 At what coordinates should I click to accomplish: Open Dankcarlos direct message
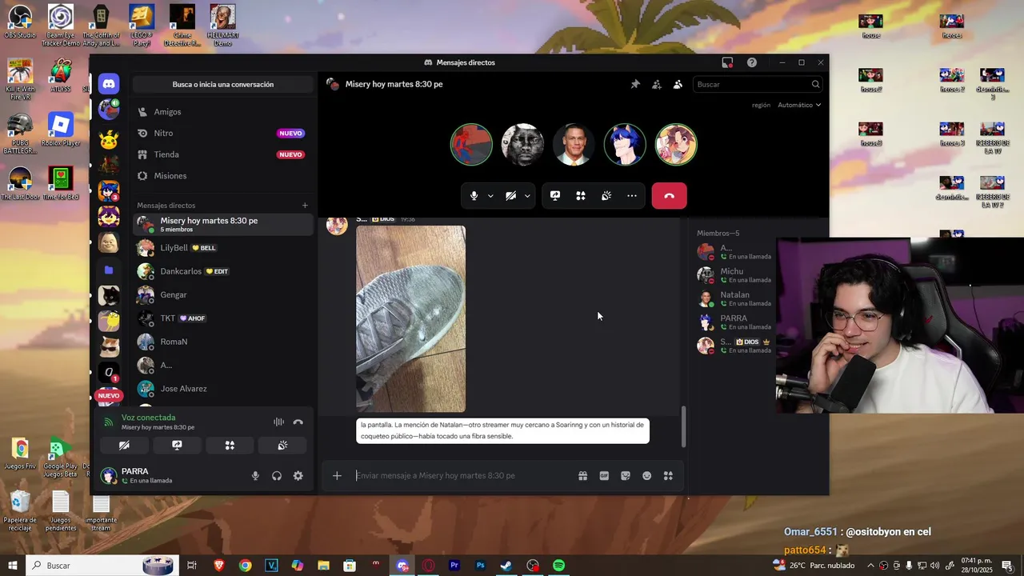tap(222, 271)
